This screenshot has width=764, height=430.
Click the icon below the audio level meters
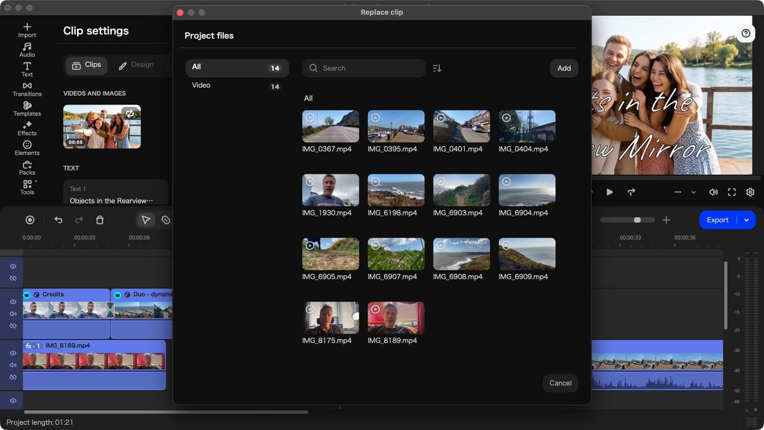(x=752, y=422)
